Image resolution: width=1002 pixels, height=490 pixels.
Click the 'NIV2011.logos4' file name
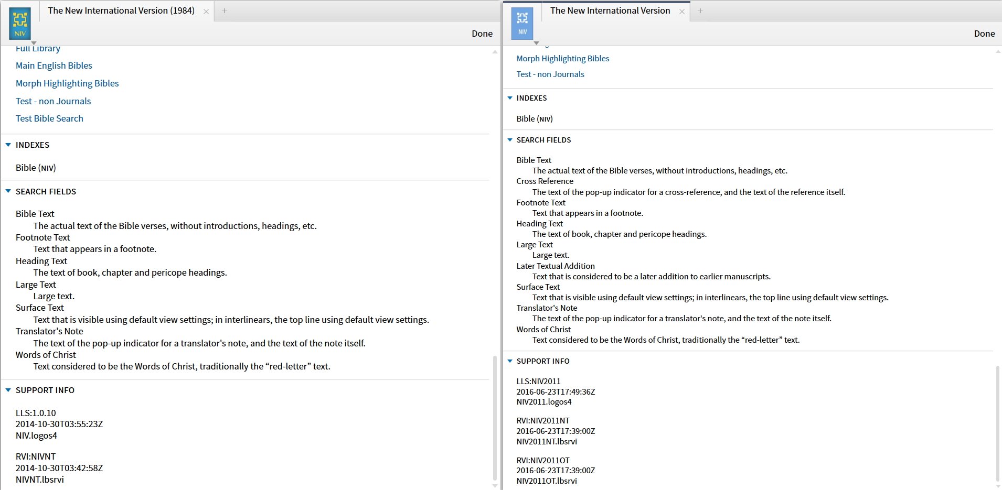point(544,402)
